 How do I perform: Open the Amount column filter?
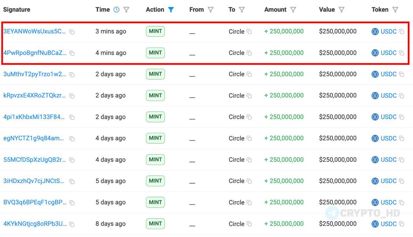(293, 10)
